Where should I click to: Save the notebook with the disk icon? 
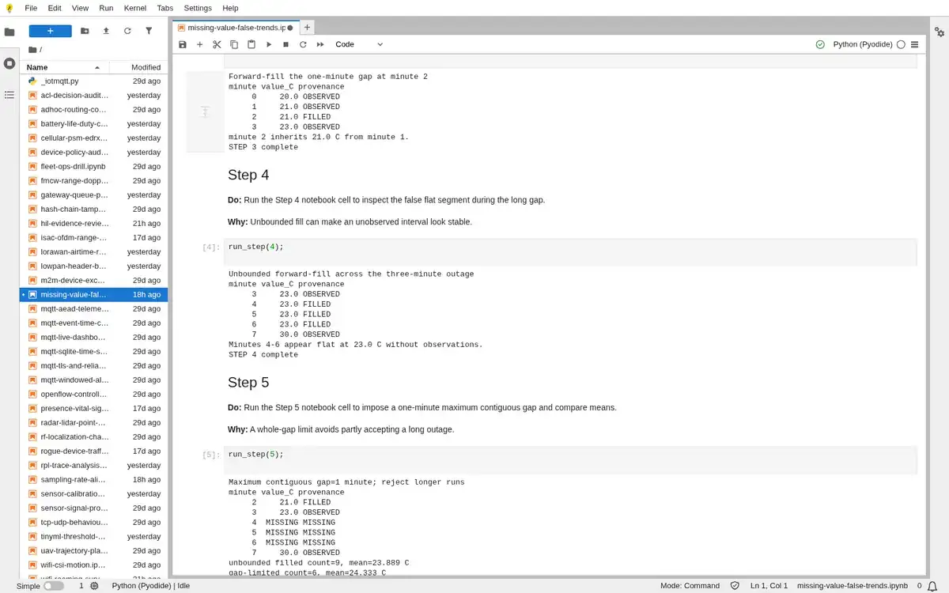click(x=183, y=44)
